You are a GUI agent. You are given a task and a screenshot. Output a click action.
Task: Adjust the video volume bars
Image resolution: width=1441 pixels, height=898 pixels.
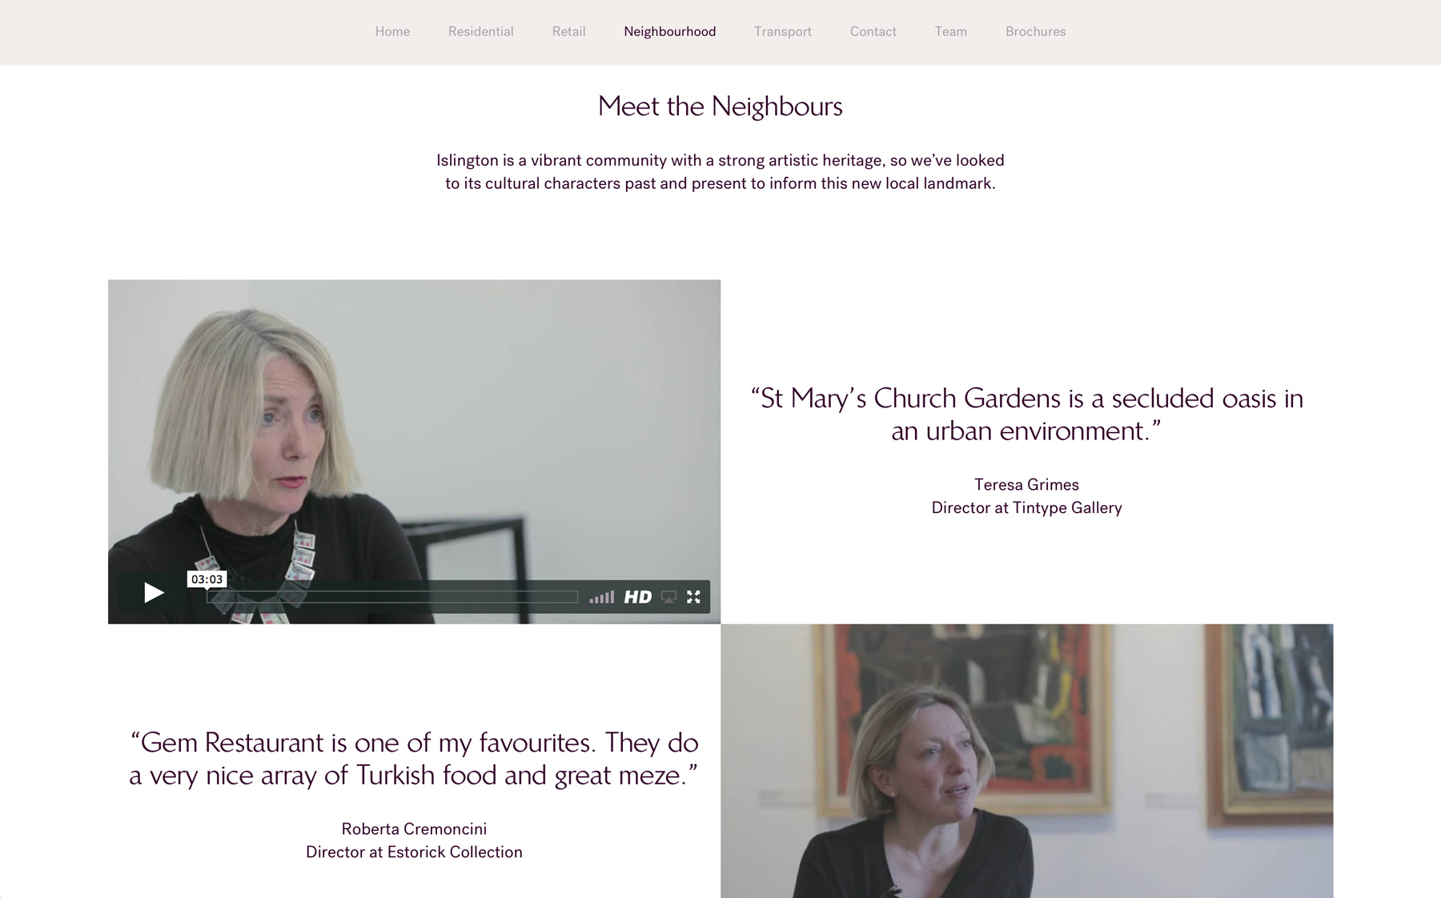(602, 597)
